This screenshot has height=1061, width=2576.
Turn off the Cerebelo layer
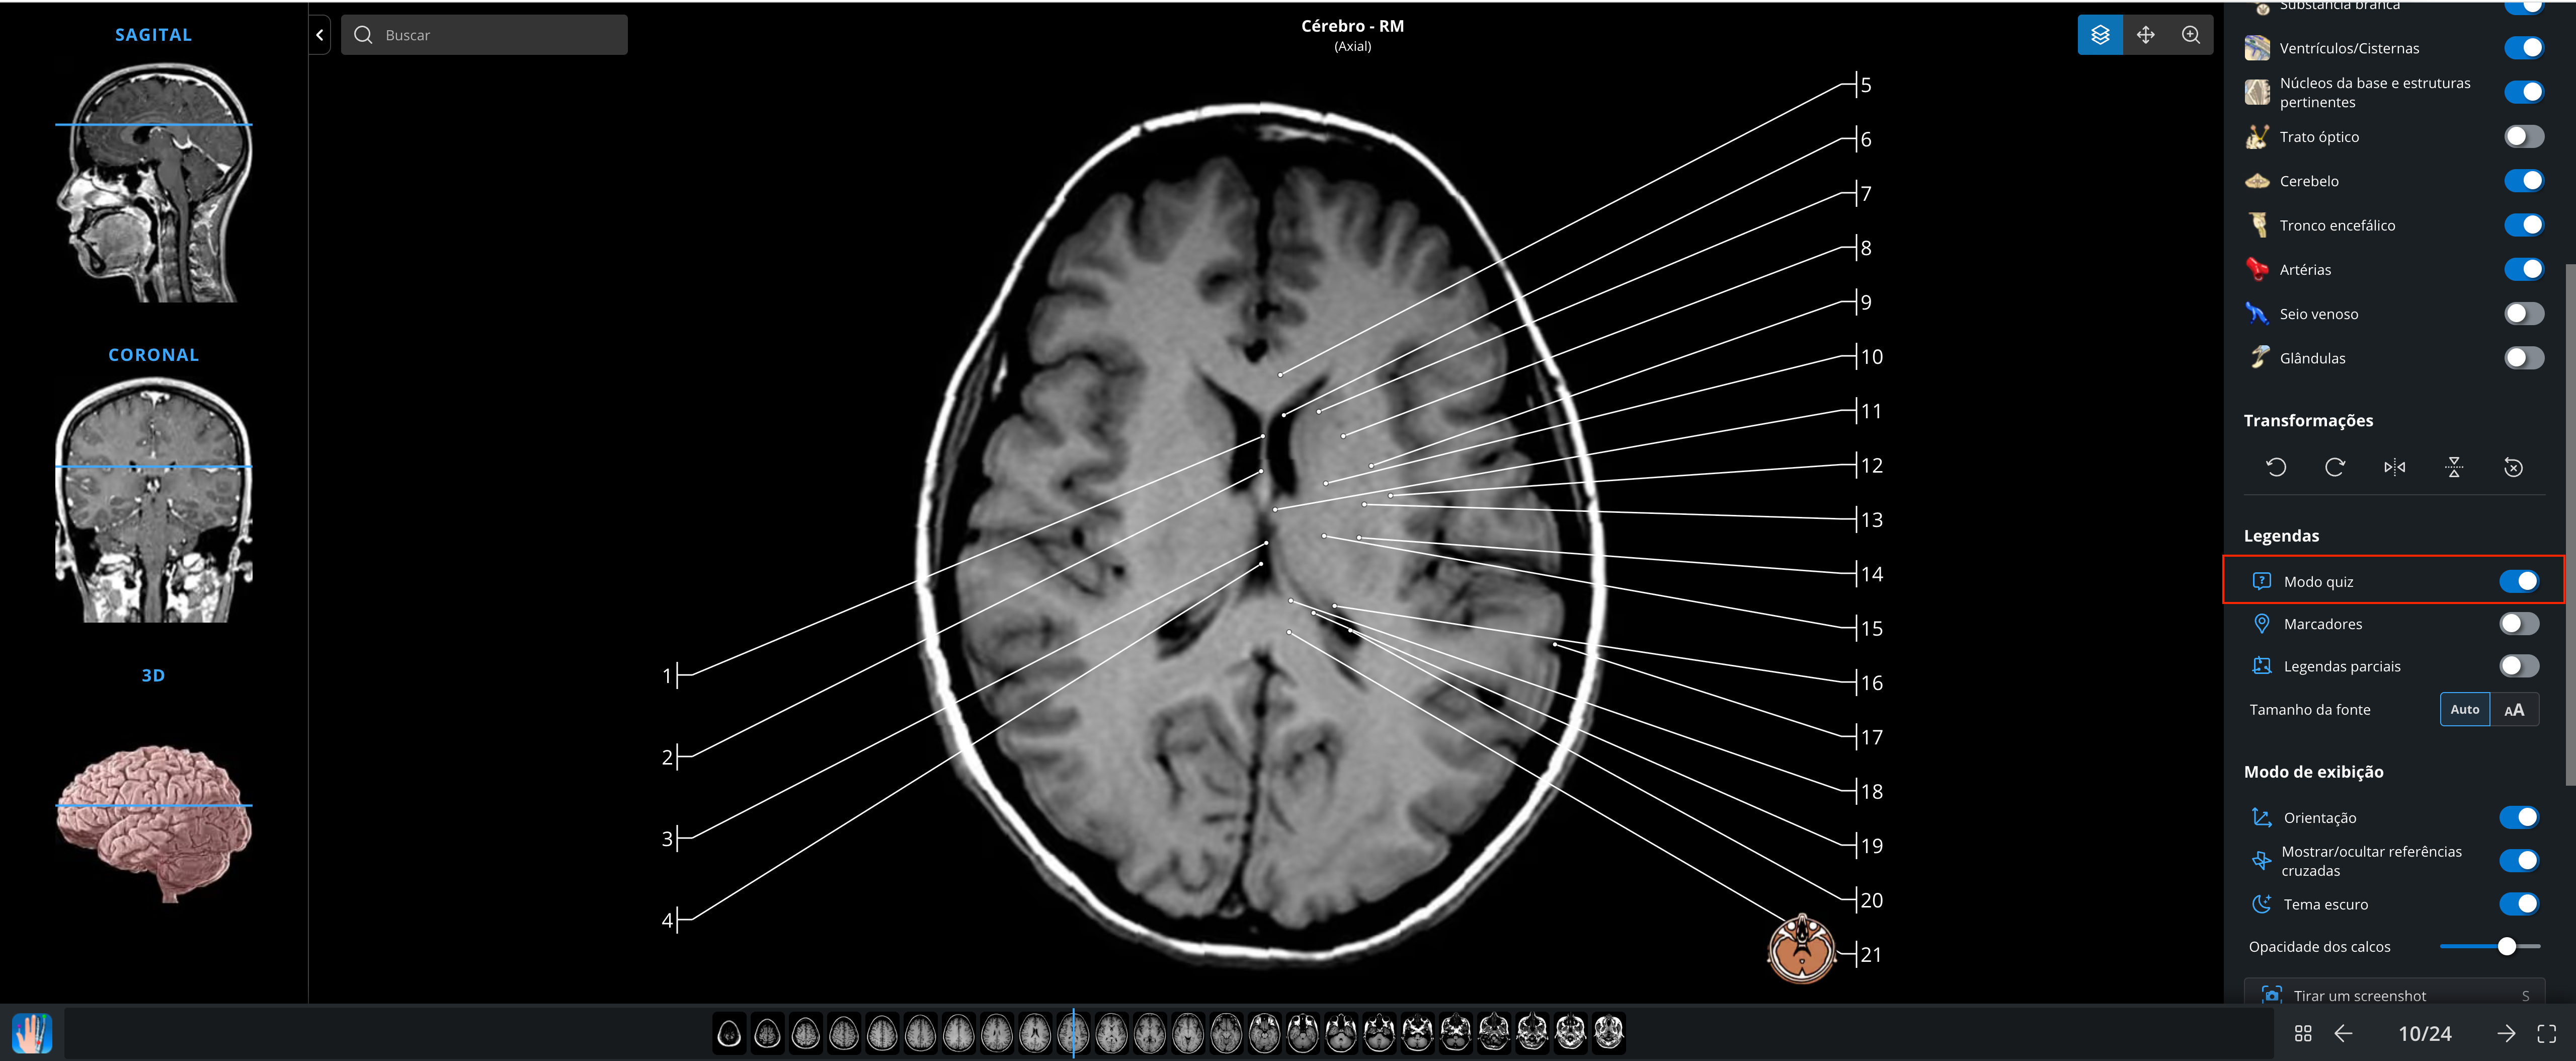[x=2524, y=181]
